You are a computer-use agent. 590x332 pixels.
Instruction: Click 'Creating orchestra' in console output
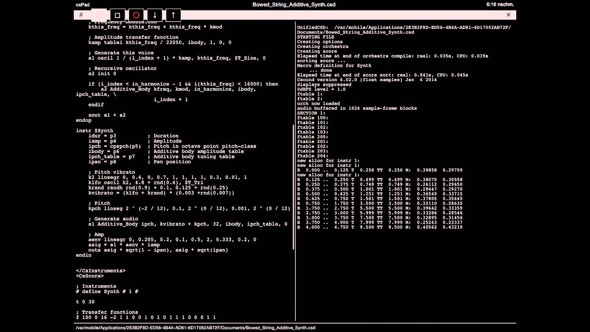(x=323, y=47)
